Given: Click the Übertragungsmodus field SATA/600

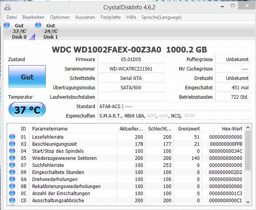Looking at the screenshot, I should click(131, 88).
